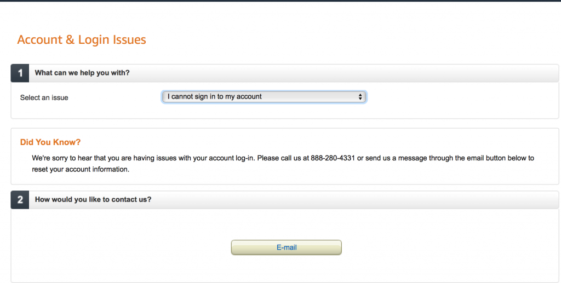Click the 'Select an issue' label
The image size is (561, 283).
44,98
